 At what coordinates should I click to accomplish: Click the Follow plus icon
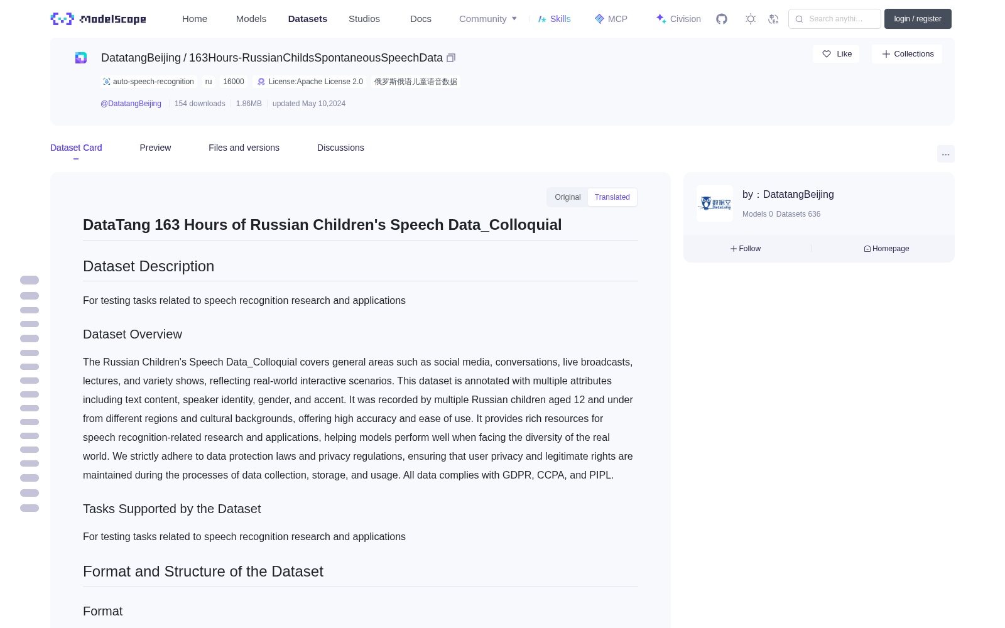coord(734,249)
